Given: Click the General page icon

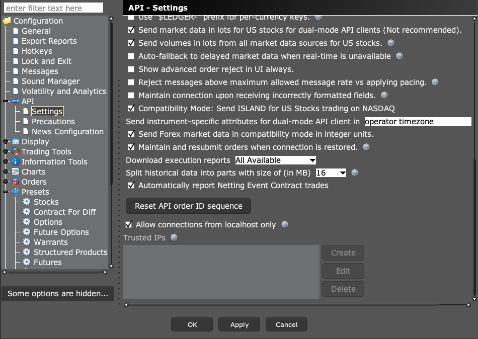Looking at the screenshot, I should pyautogui.click(x=16, y=31).
